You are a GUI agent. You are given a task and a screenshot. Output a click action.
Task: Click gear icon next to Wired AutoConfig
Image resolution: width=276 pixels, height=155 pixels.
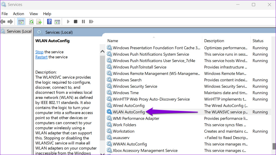(109, 105)
